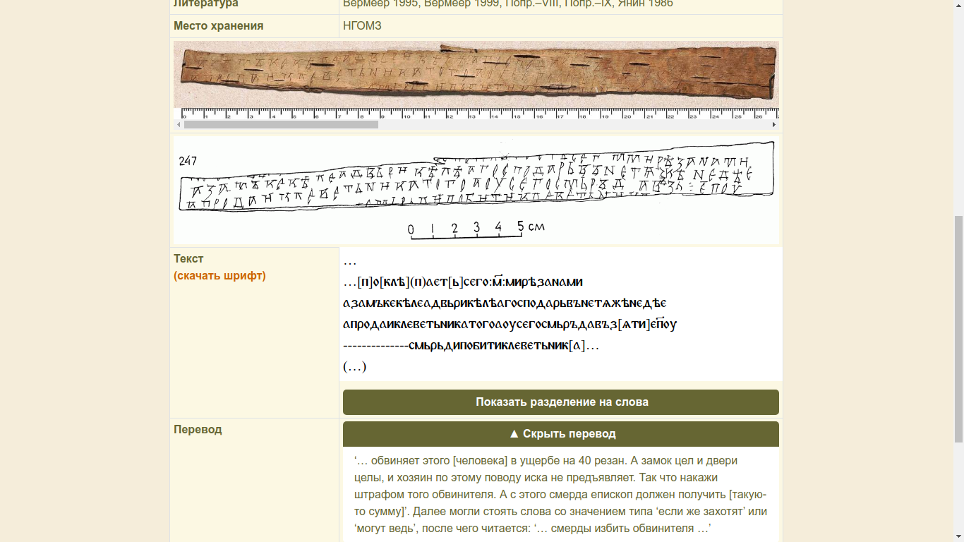Click the 'Текст' section label

click(188, 259)
